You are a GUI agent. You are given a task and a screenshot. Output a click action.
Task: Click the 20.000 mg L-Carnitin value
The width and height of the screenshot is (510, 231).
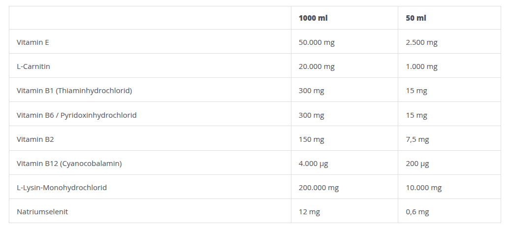point(317,66)
